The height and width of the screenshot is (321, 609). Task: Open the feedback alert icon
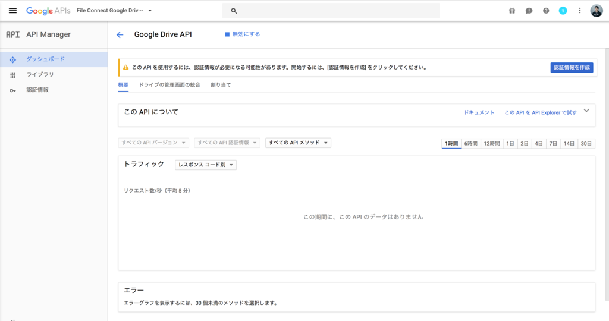(x=529, y=11)
